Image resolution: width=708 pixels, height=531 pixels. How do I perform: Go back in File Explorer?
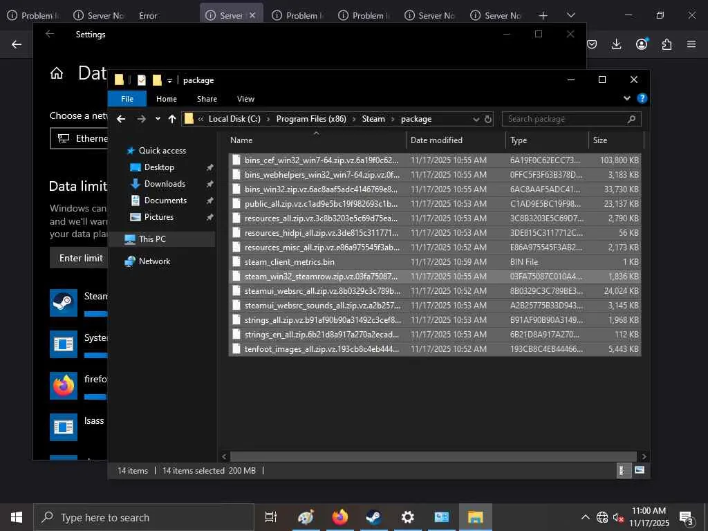pyautogui.click(x=121, y=119)
